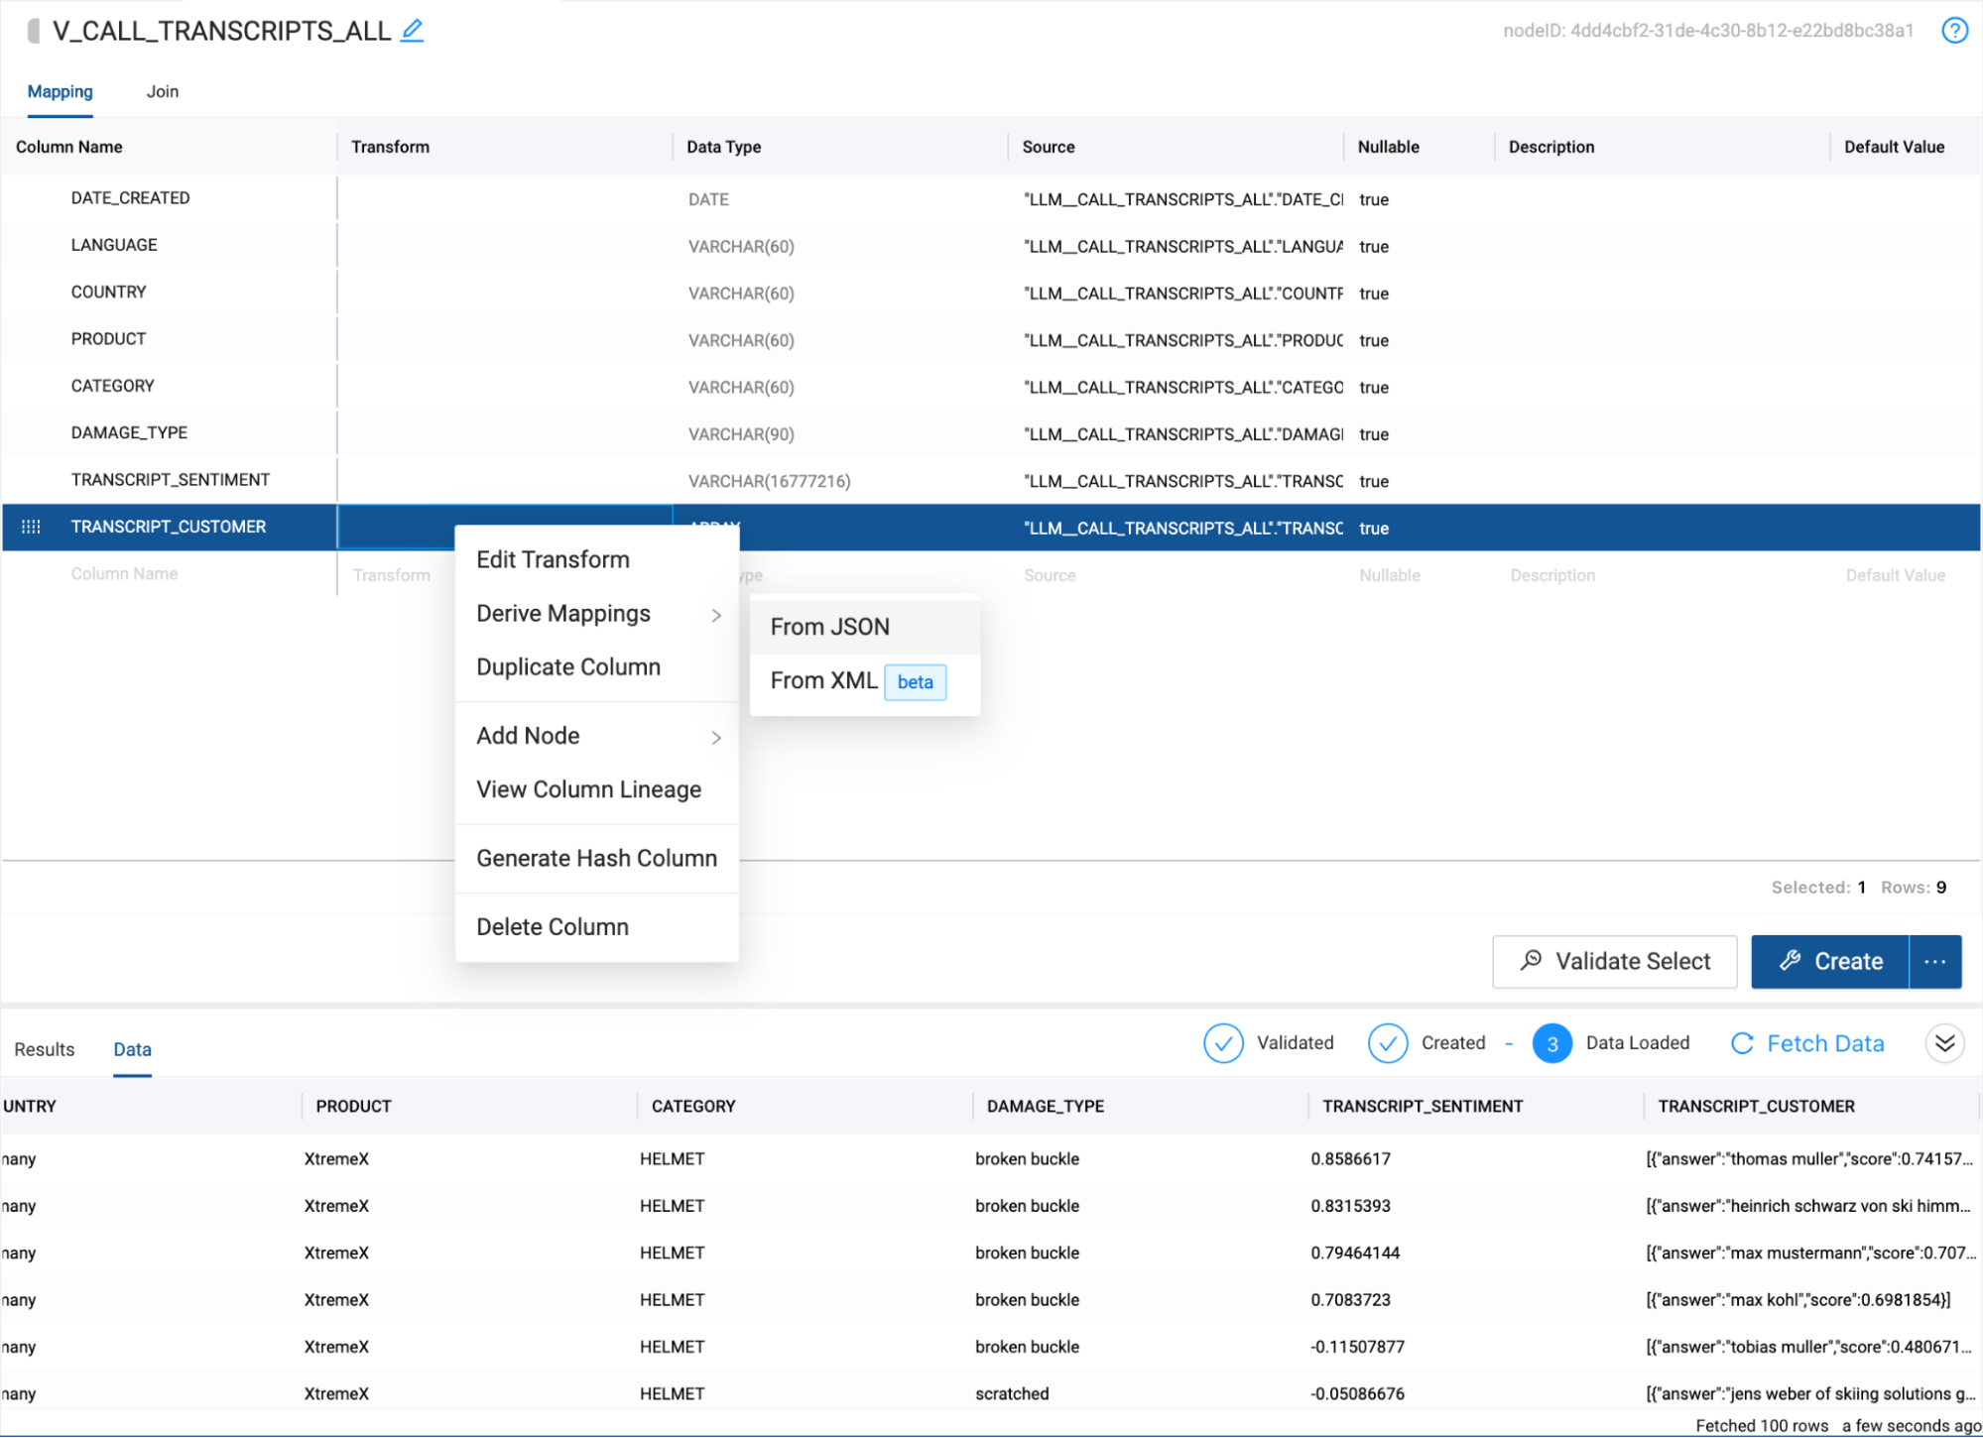Click the Created check status icon
This screenshot has height=1438, width=1983.
(1387, 1043)
